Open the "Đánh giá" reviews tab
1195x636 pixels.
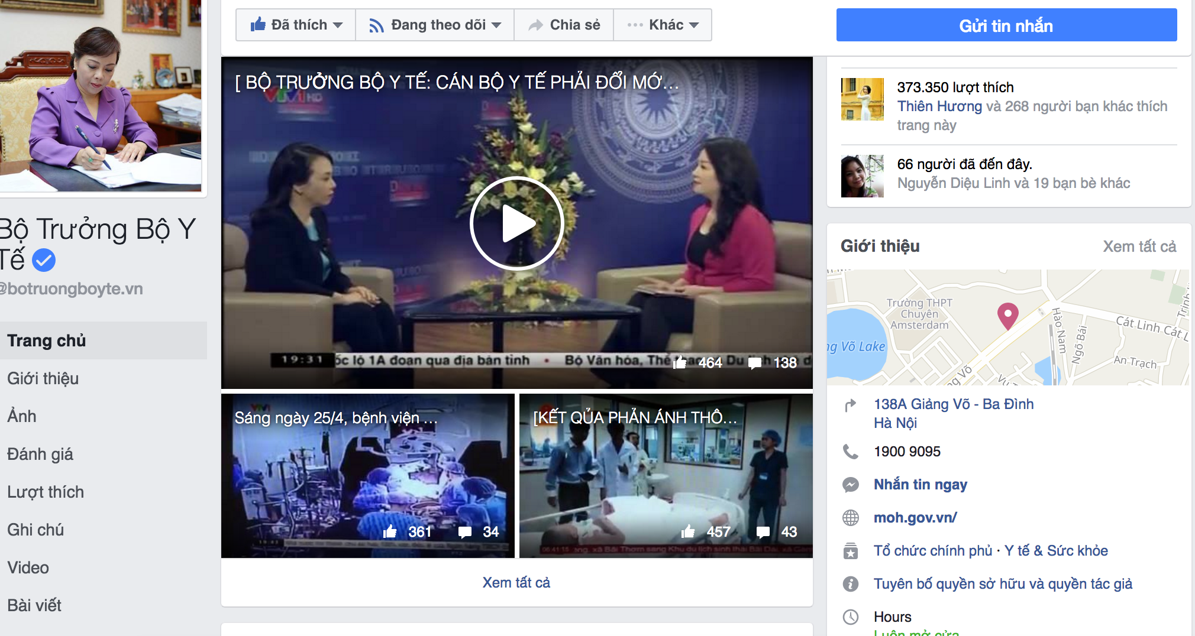[x=40, y=454]
